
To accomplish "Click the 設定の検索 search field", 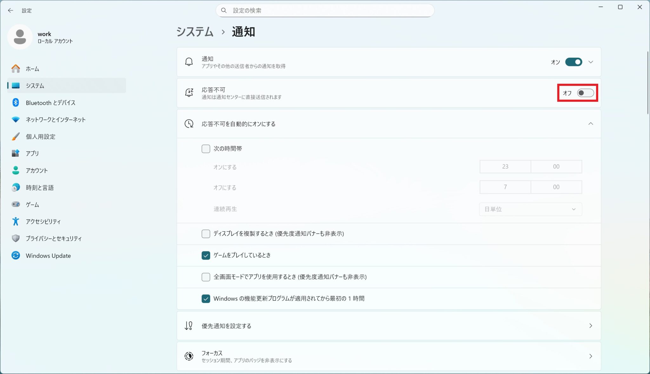I will point(325,10).
